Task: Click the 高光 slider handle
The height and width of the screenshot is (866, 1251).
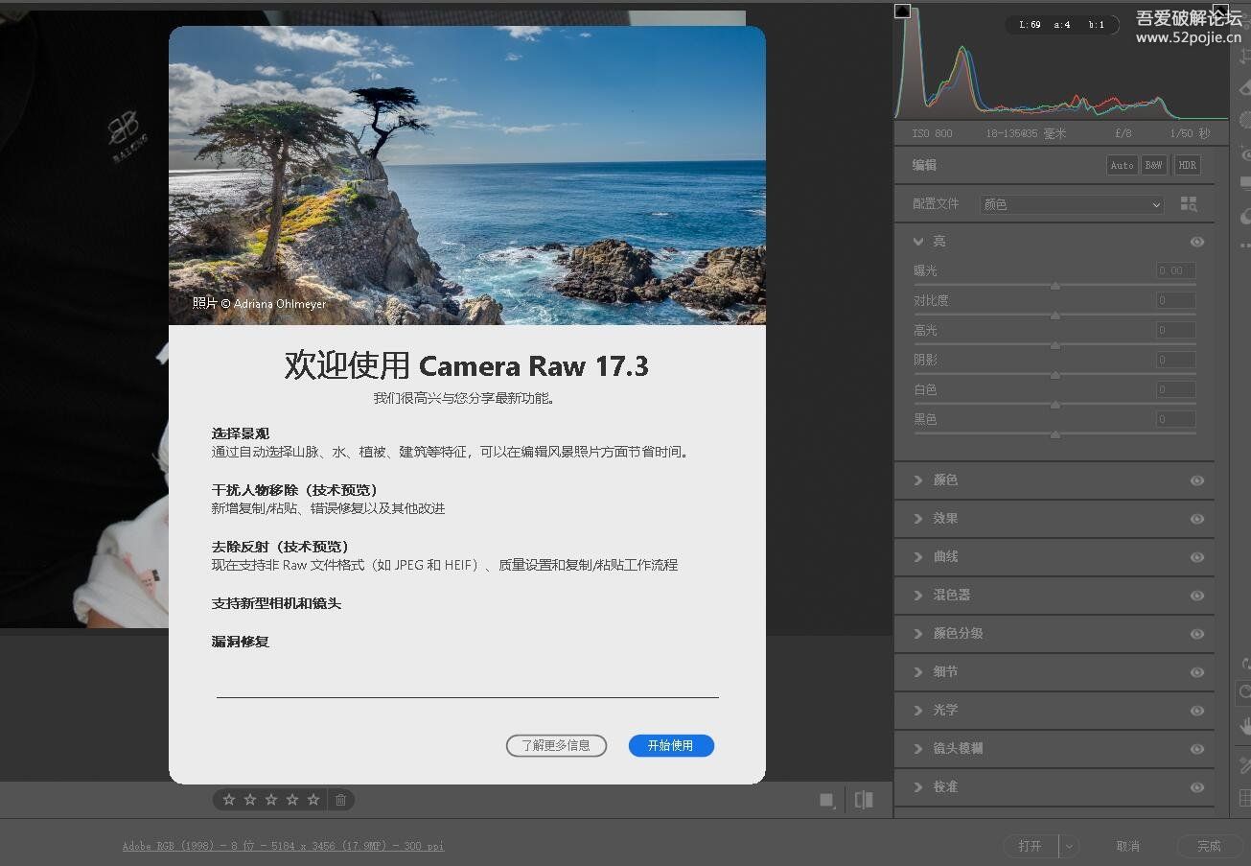Action: pos(1055,345)
